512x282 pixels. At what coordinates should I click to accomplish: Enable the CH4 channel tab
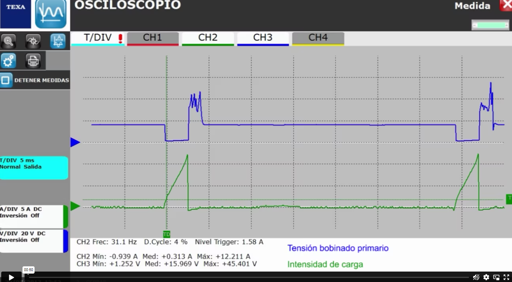coord(318,38)
